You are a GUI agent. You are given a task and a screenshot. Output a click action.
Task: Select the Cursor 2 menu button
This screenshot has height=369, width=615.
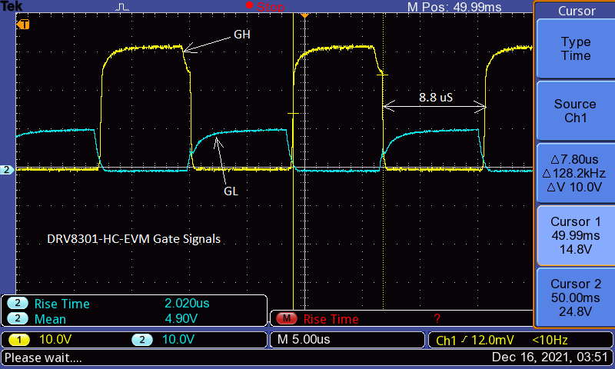point(575,298)
